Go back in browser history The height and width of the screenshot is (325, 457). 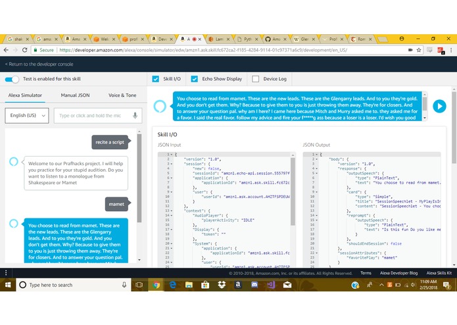point(6,50)
